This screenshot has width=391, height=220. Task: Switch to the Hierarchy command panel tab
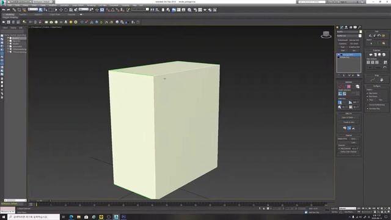[x=346, y=27]
